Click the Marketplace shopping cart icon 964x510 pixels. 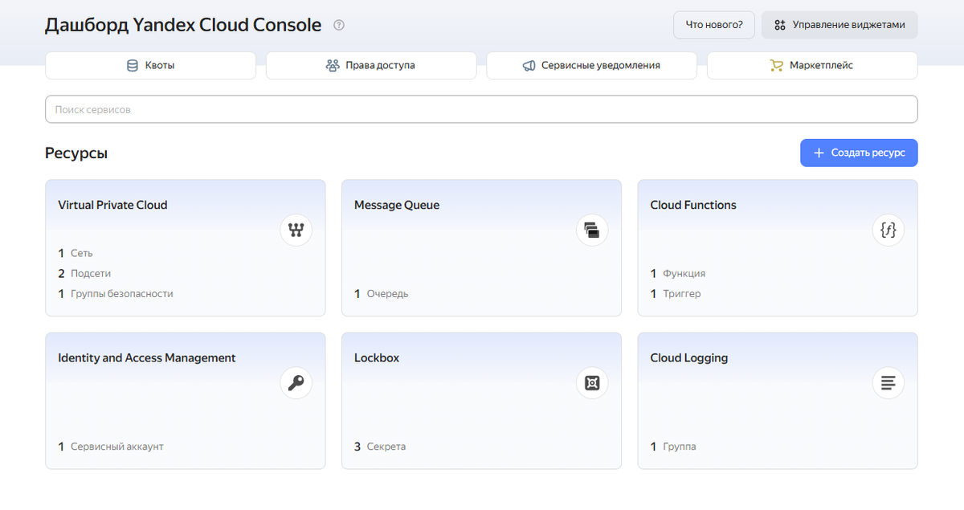[776, 66]
